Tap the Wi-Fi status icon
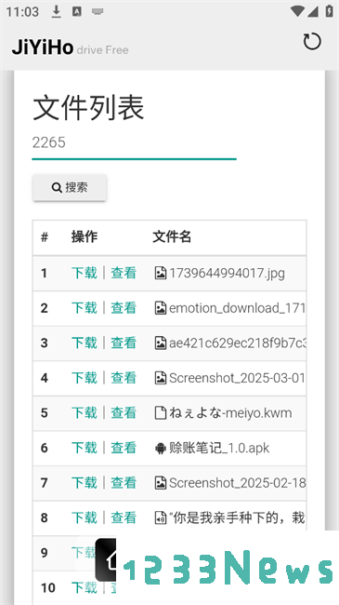The height and width of the screenshot is (605, 339). 297,11
